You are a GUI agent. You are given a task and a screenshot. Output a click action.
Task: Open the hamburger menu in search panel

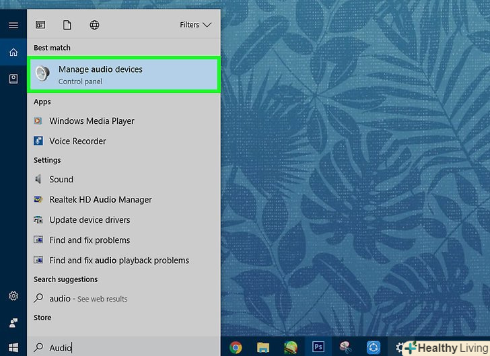click(x=13, y=25)
